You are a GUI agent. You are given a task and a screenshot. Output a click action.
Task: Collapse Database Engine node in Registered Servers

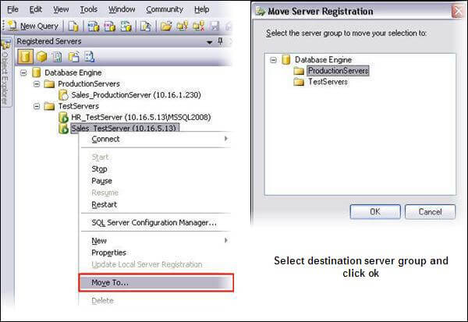pos(23,73)
